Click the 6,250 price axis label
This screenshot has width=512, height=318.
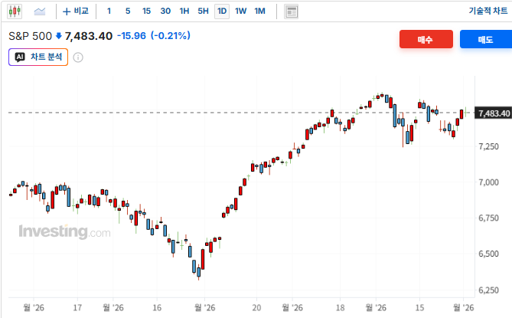coord(488,290)
